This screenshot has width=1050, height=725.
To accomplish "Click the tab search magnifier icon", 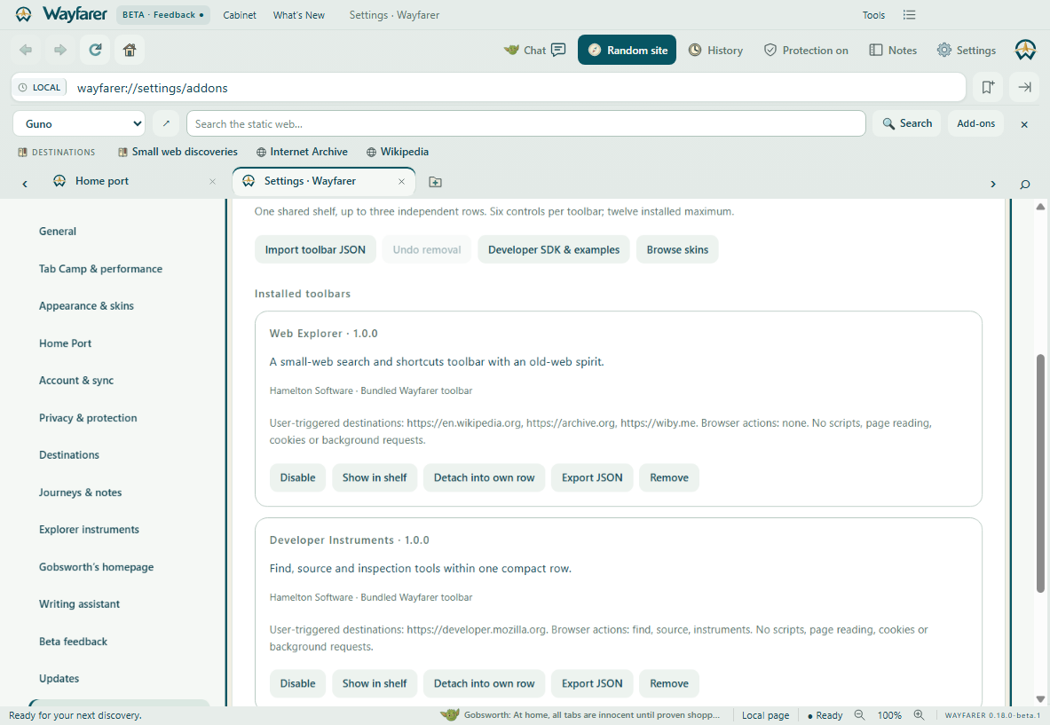I will point(1024,184).
